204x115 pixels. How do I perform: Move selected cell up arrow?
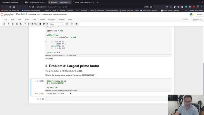pyautogui.click(x=25, y=24)
